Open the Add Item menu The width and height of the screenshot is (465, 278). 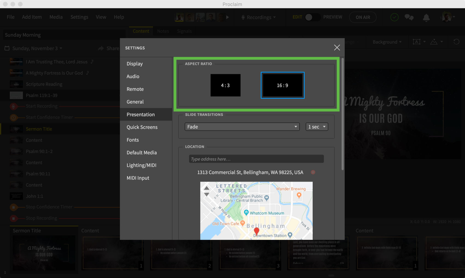pyautogui.click(x=32, y=17)
